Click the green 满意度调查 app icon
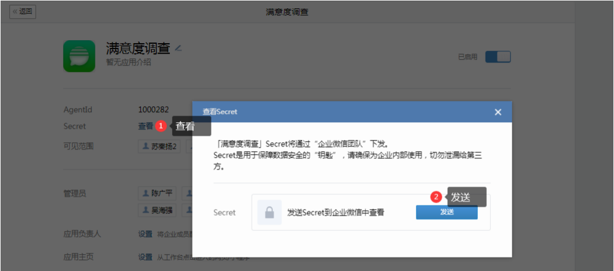The width and height of the screenshot is (614, 271). tap(79, 56)
